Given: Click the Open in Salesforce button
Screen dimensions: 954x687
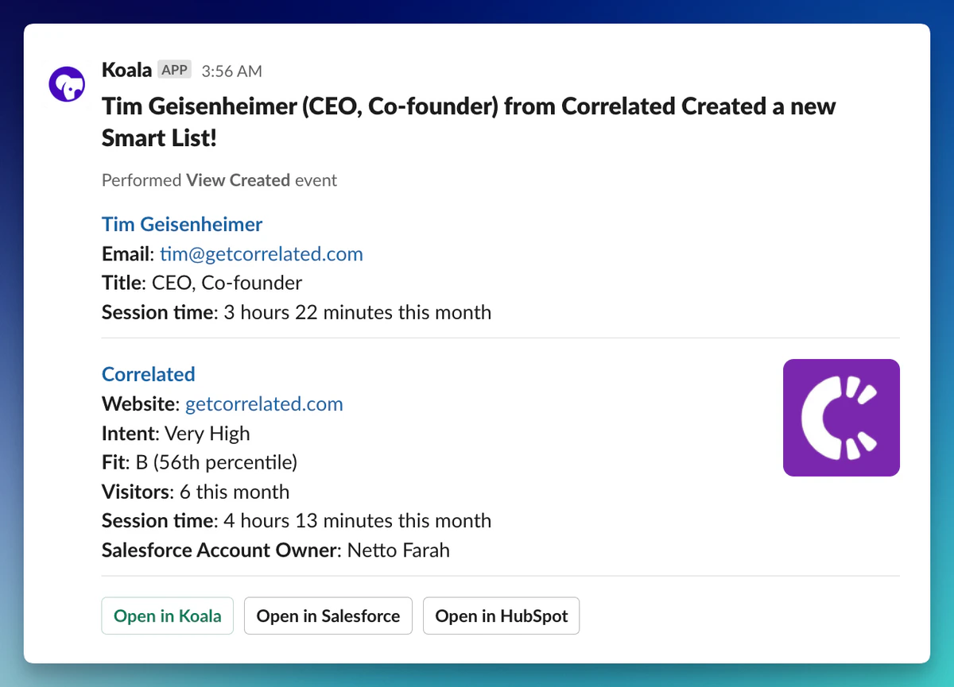Looking at the screenshot, I should coord(328,616).
